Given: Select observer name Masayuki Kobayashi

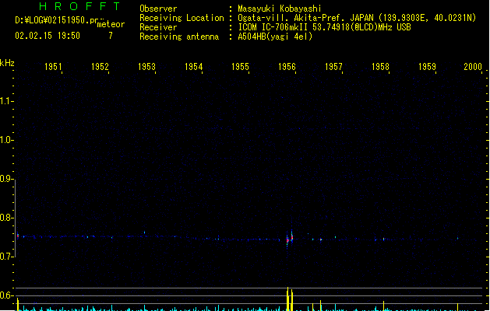Looking at the screenshot, I should [x=280, y=9].
